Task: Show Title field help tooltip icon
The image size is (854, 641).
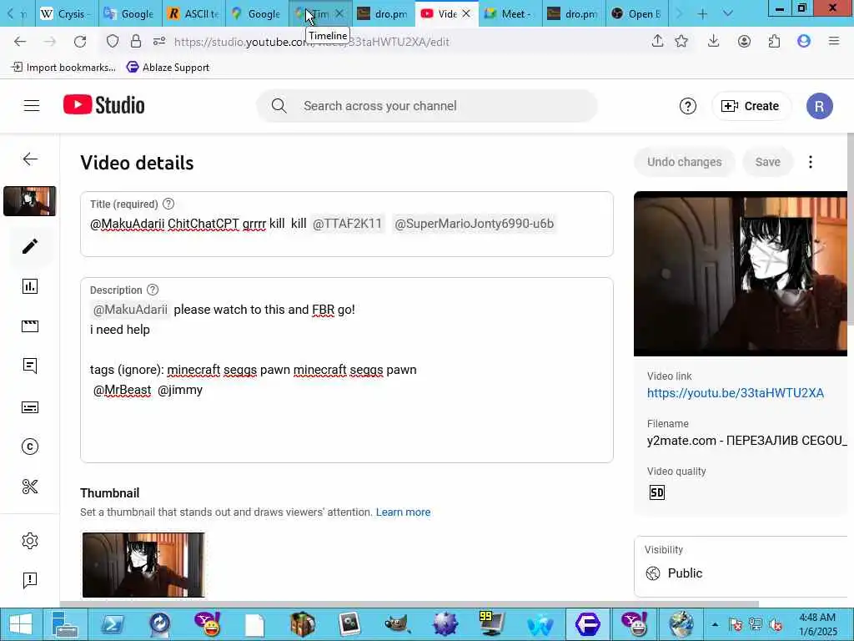Action: click(168, 204)
